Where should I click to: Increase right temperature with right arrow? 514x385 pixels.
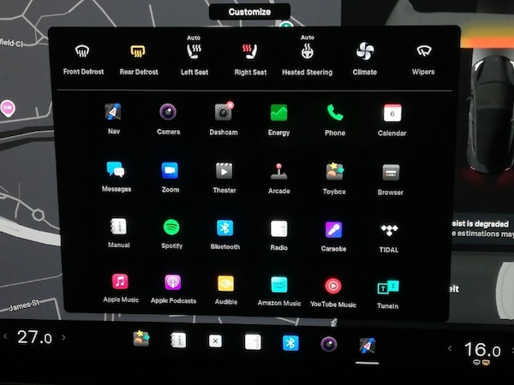point(507,349)
